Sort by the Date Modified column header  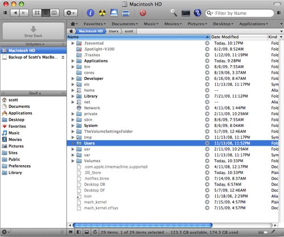pyautogui.click(x=239, y=37)
